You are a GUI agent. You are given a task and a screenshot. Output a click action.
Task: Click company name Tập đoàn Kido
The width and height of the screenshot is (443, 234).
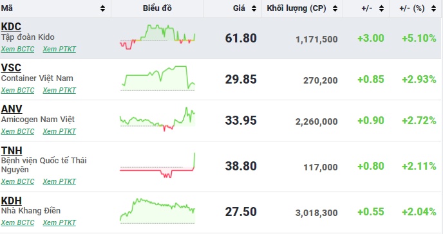click(28, 37)
